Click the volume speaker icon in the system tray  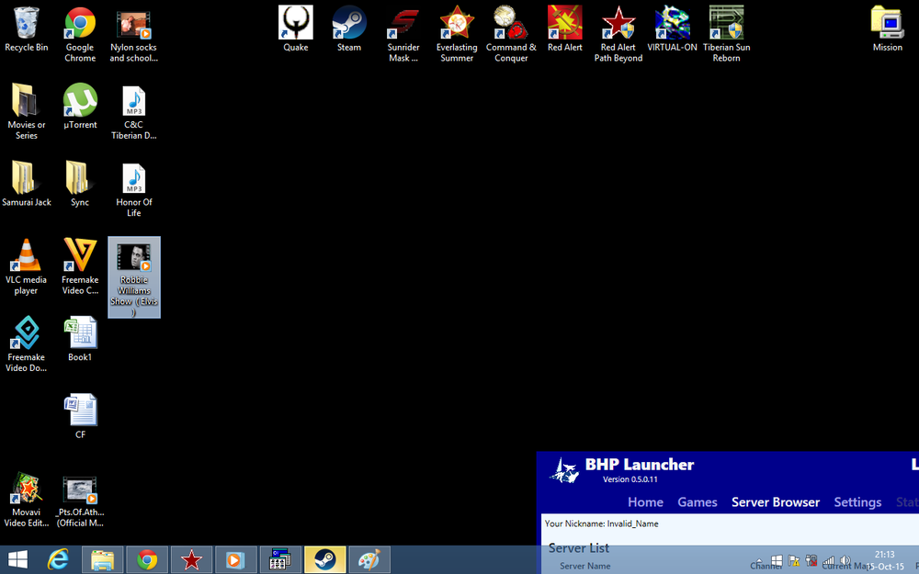[845, 561]
